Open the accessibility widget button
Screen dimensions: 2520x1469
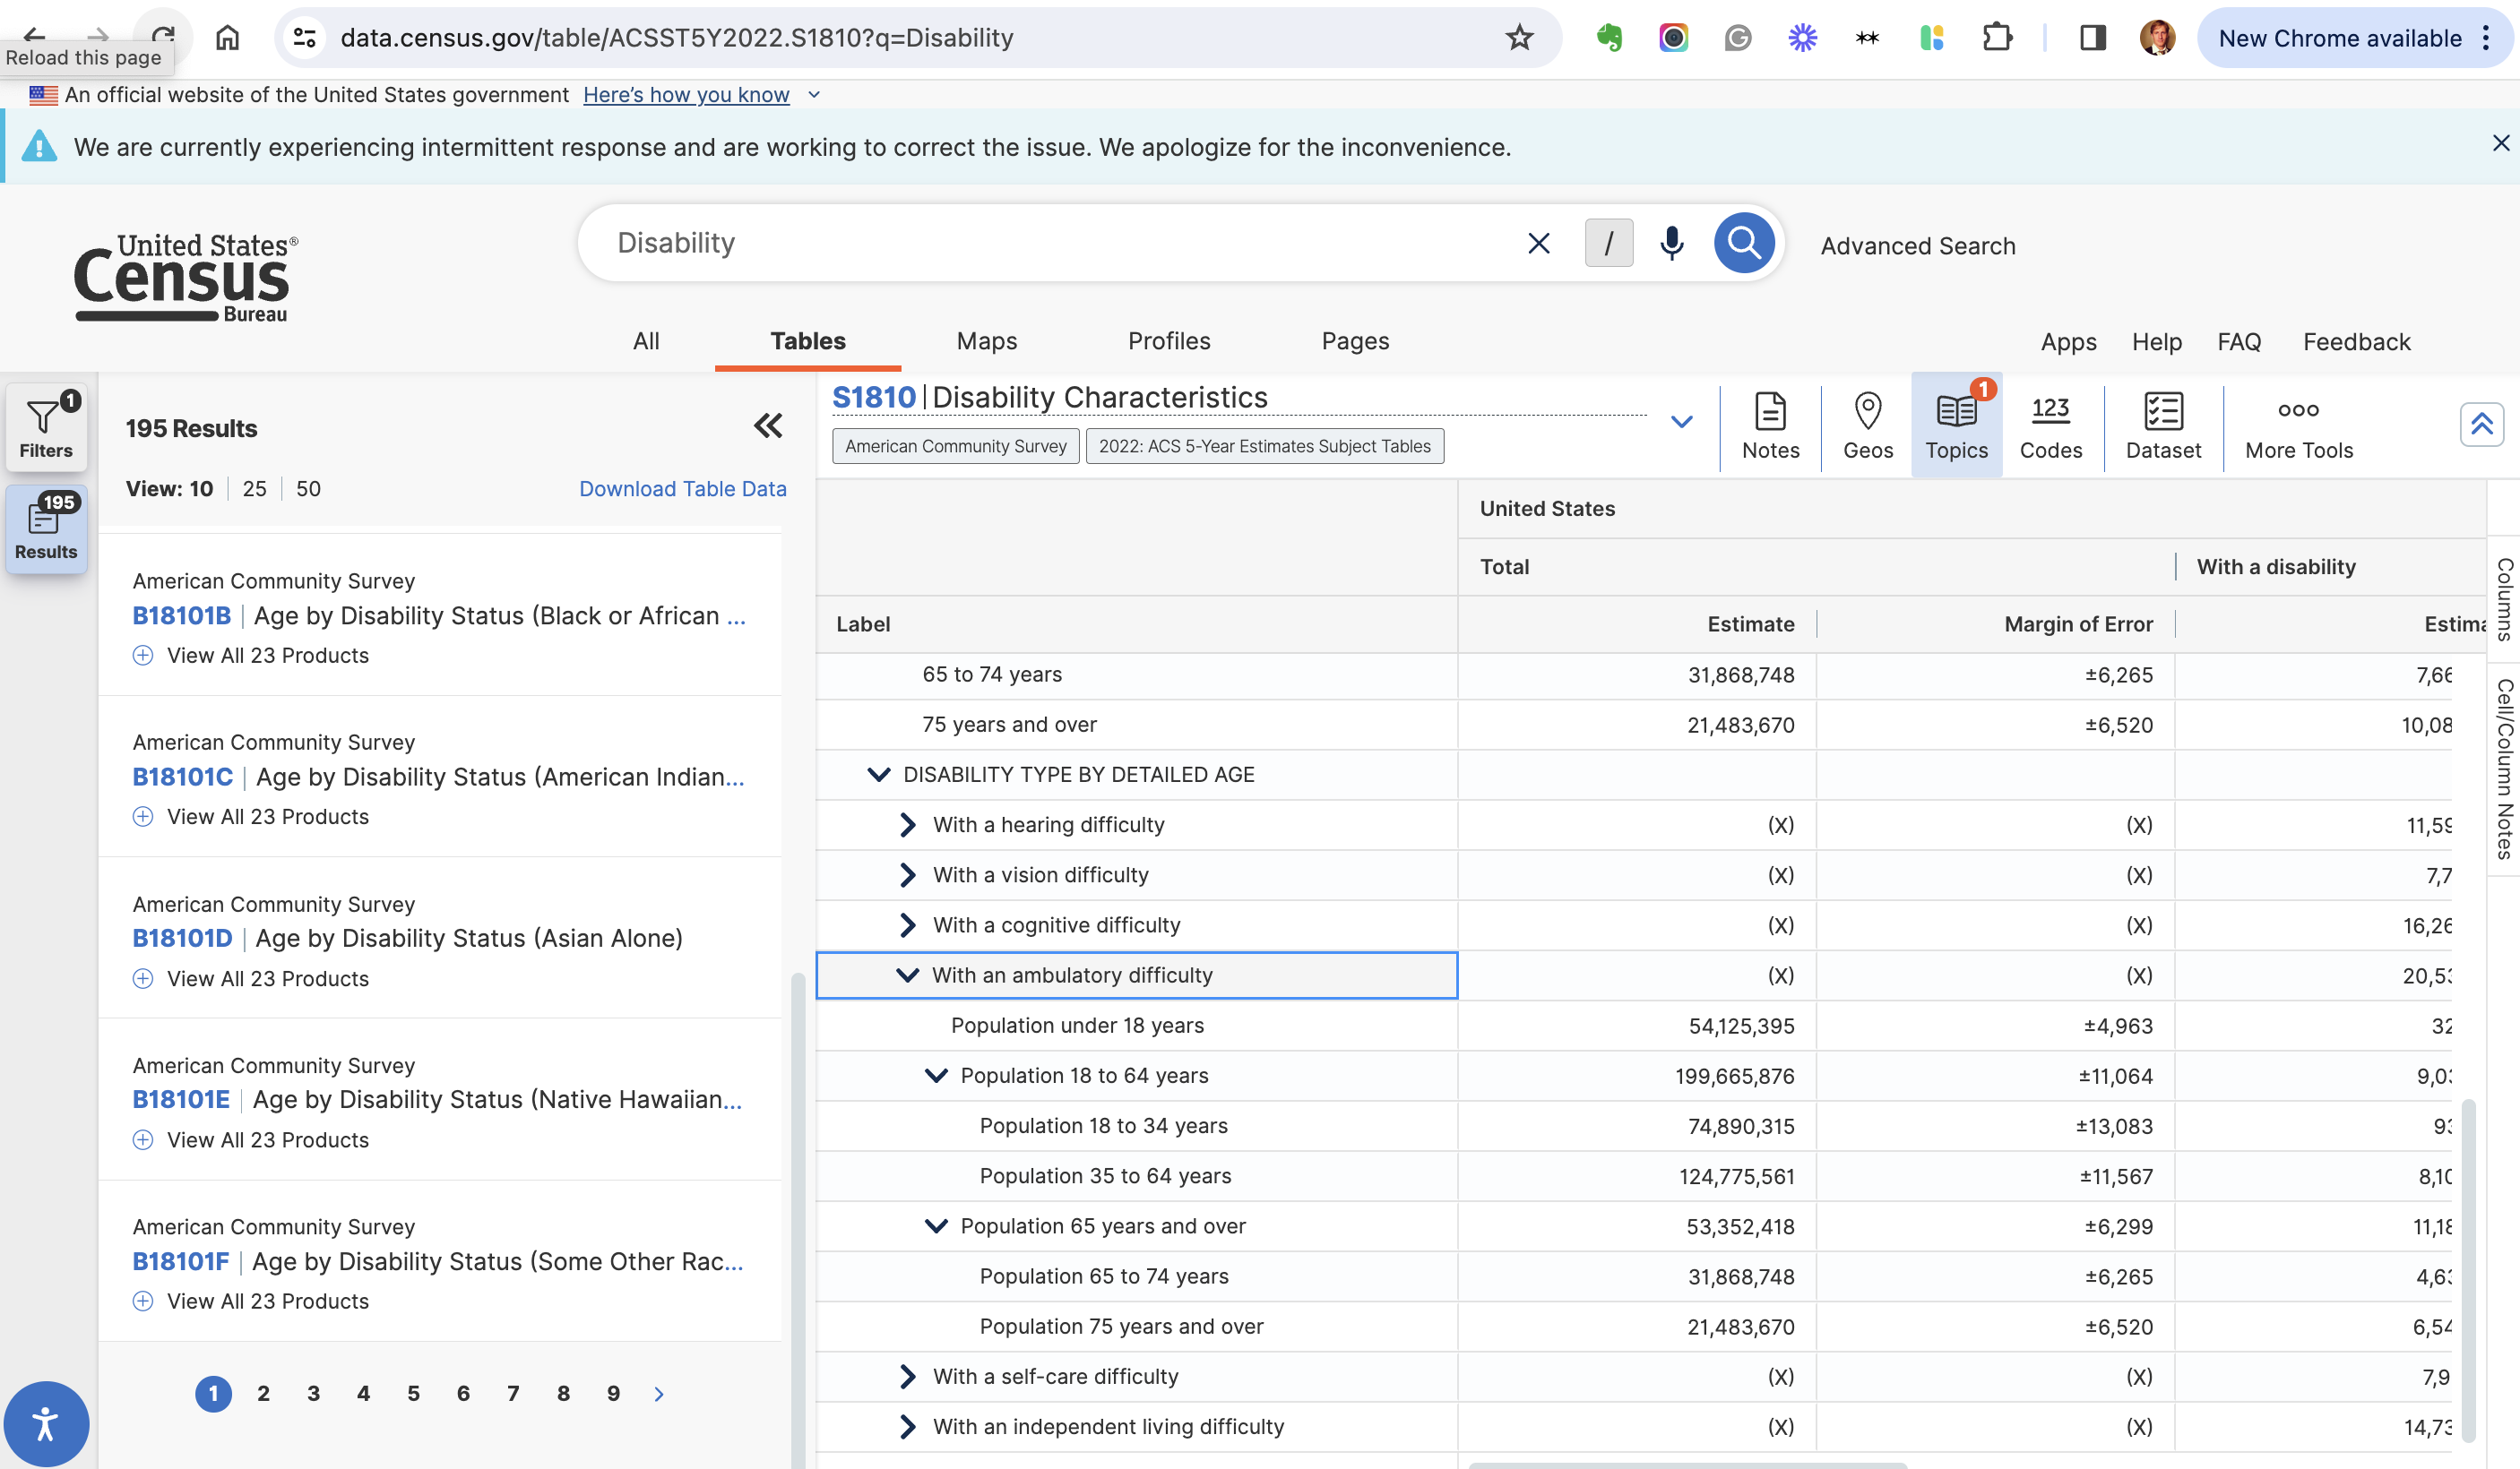[46, 1423]
